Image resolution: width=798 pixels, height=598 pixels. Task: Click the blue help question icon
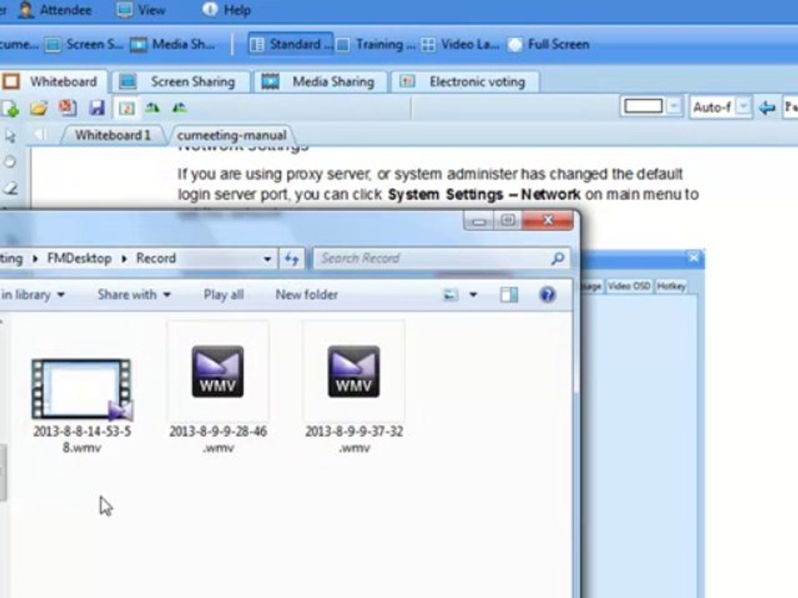click(548, 295)
